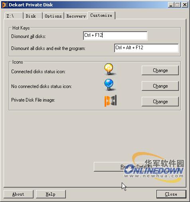Change the Private Disk File image

pyautogui.click(x=160, y=102)
